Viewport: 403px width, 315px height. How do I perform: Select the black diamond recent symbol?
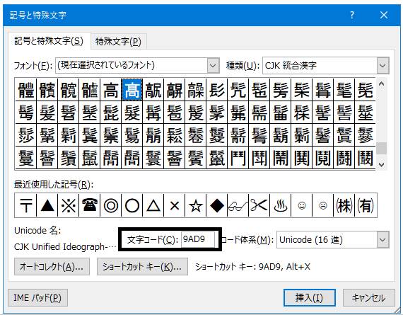coord(216,205)
